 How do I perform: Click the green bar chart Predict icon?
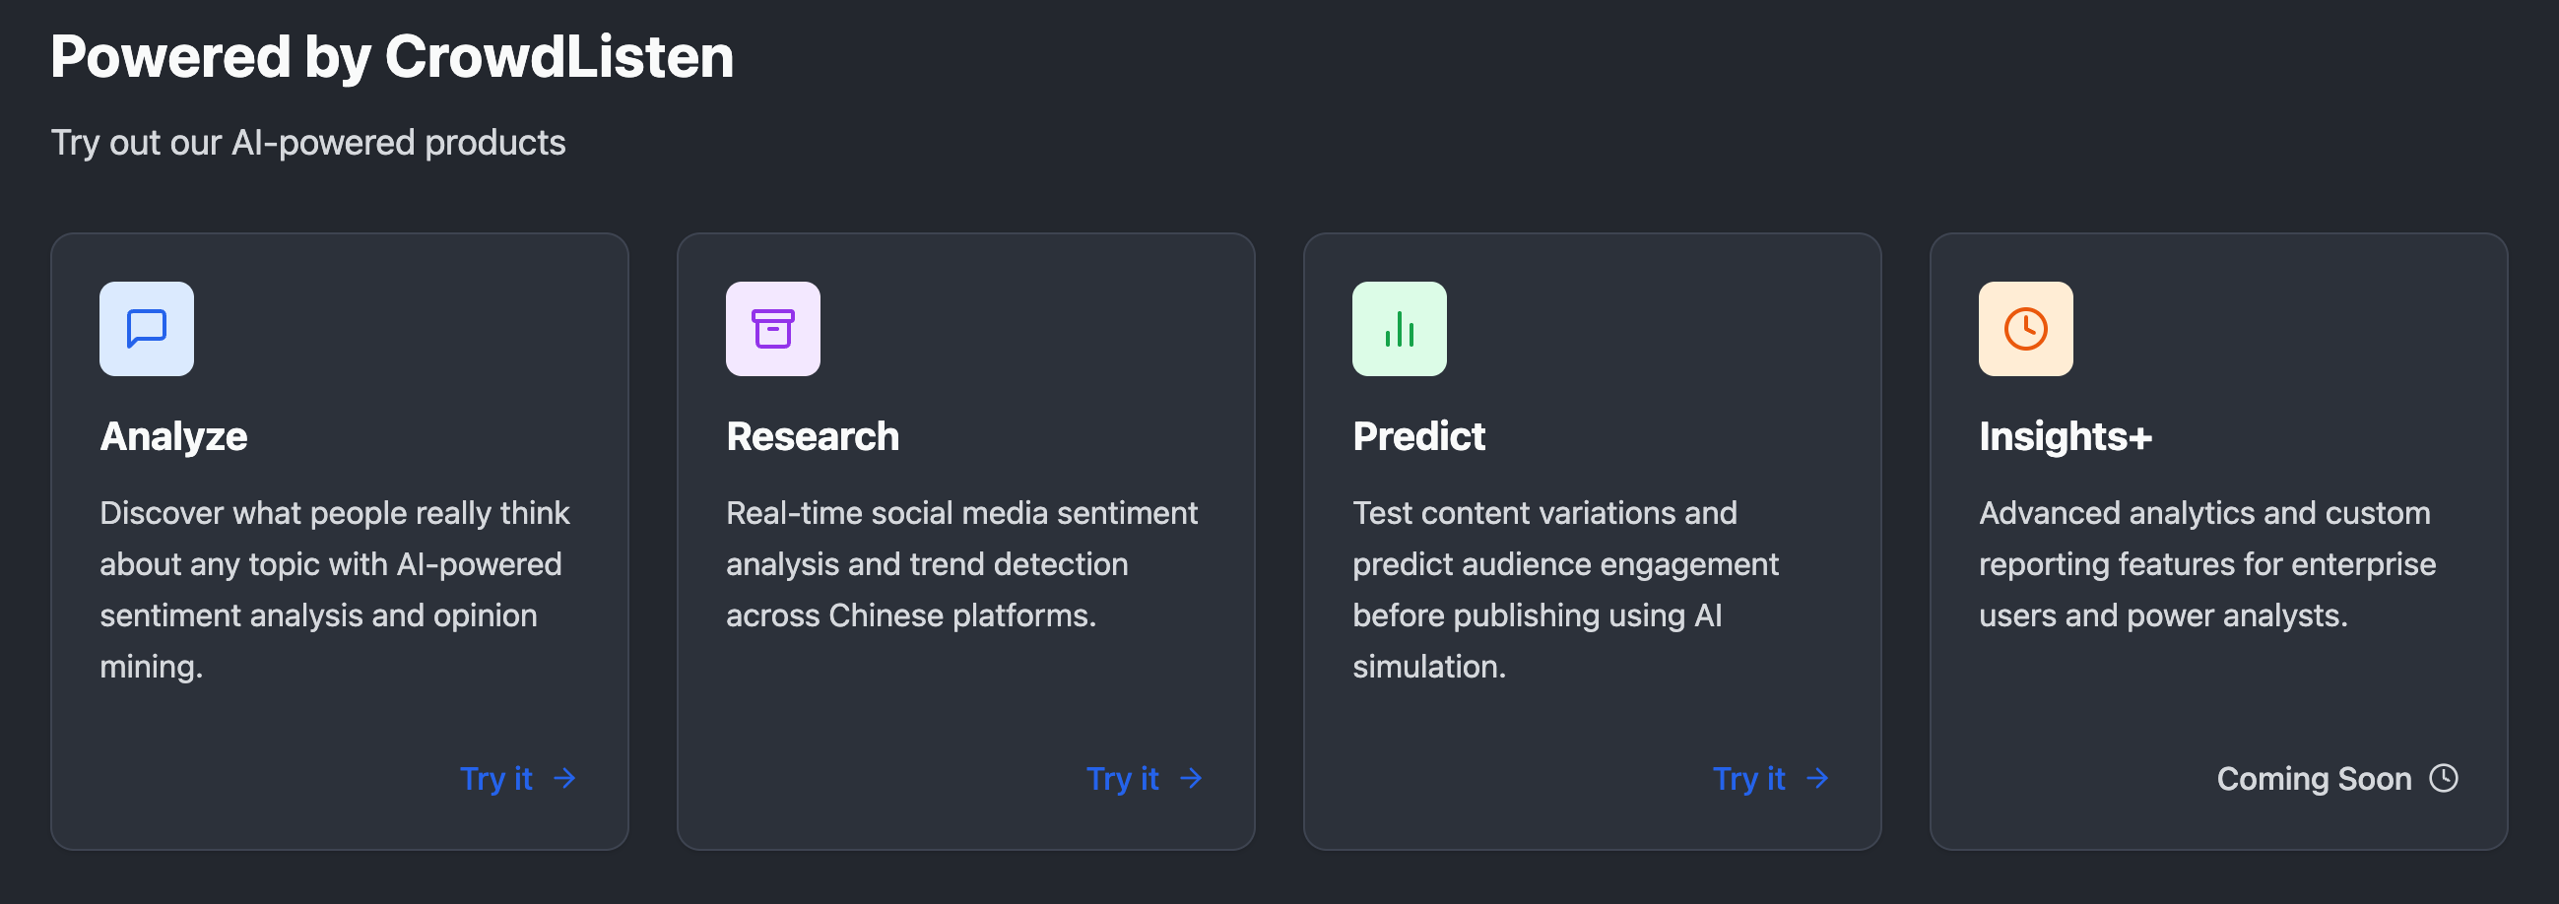point(1399,329)
